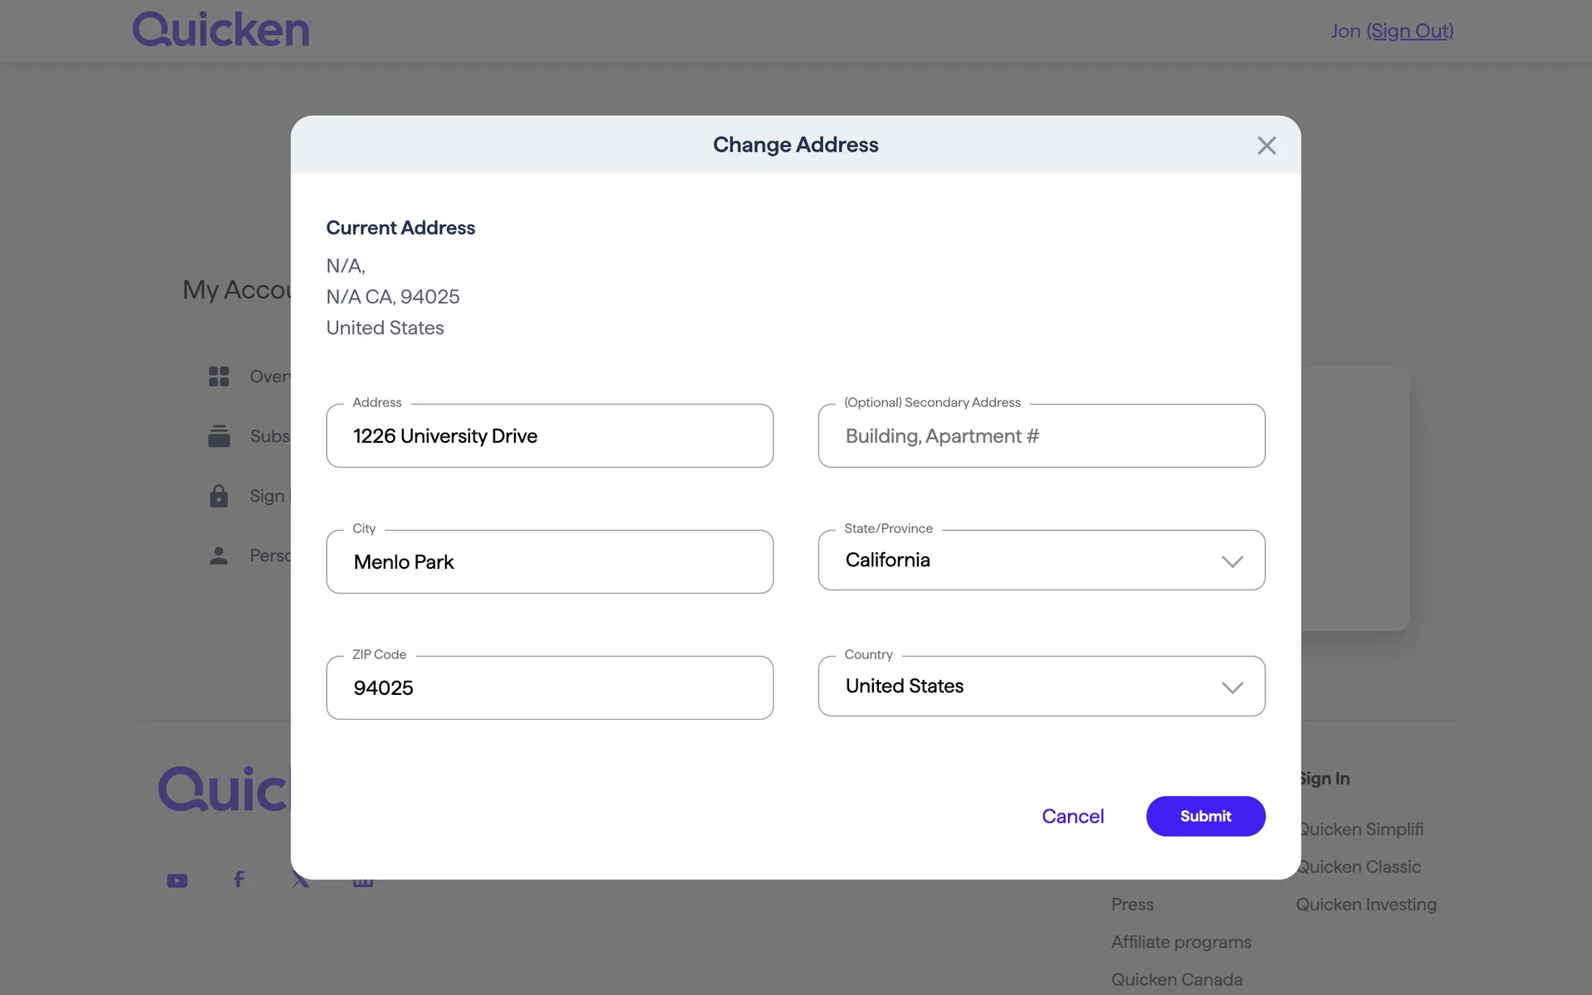The image size is (1592, 995).
Task: Click the Overview grid icon in sidebar
Action: (219, 376)
